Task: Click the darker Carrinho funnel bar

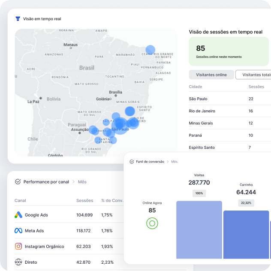Action: point(246,235)
